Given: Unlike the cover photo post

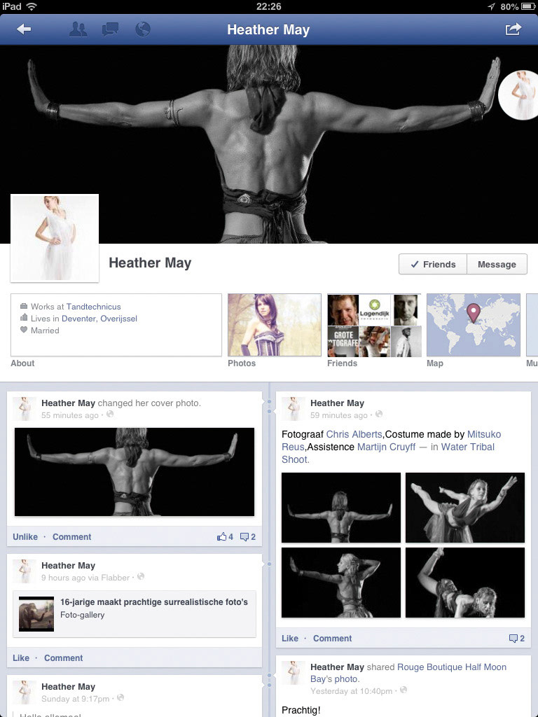Looking at the screenshot, I should pos(25,537).
